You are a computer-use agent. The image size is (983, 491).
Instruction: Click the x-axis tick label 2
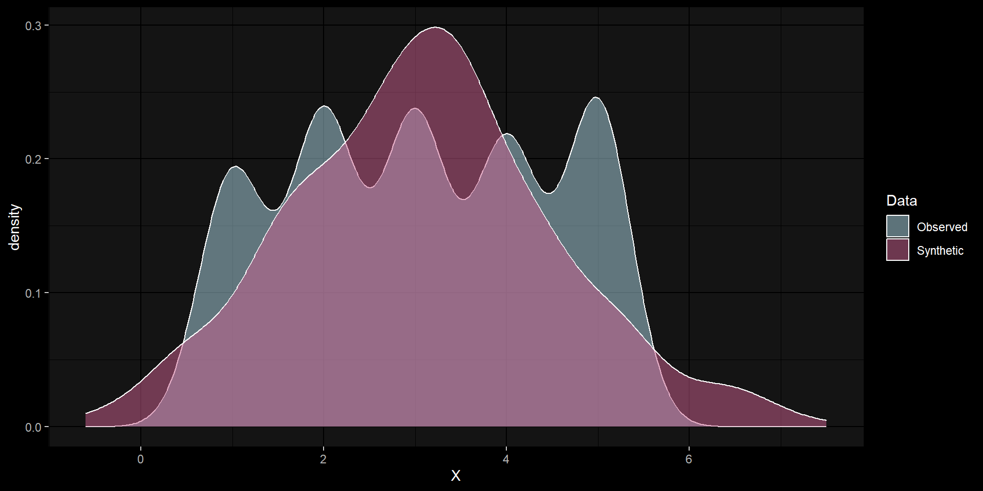coord(323,459)
